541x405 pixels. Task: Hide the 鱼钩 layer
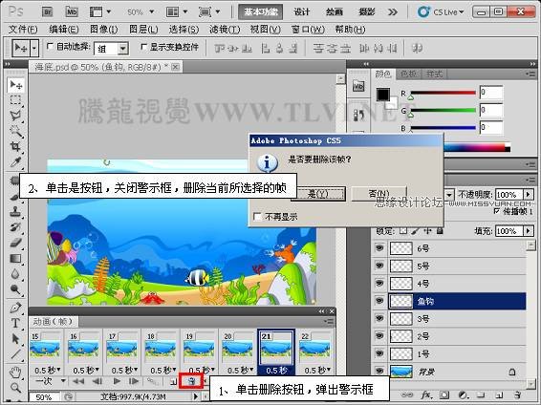[379, 301]
